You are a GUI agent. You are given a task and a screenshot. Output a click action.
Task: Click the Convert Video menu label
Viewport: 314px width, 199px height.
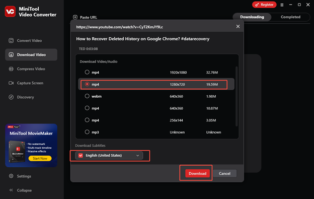(29, 40)
